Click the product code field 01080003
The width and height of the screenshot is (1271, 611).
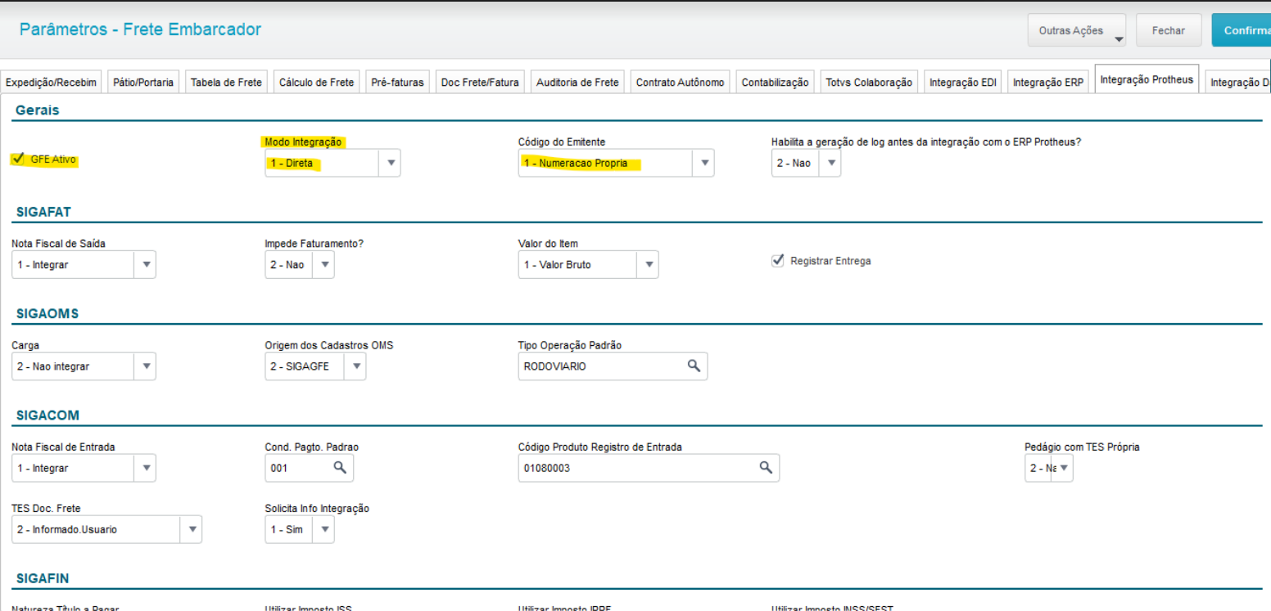[649, 468]
